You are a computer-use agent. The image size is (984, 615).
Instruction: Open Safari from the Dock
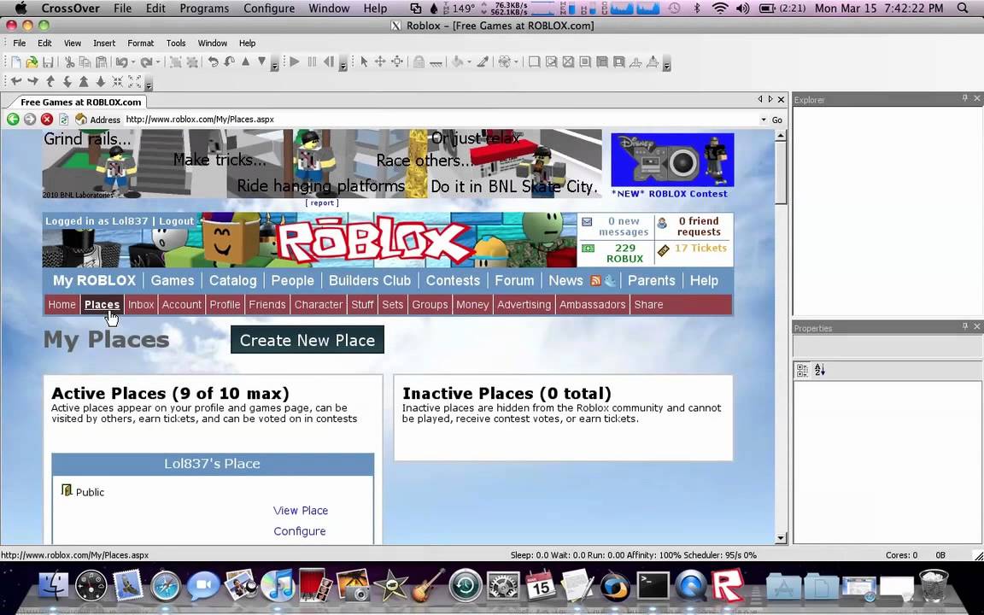[165, 586]
